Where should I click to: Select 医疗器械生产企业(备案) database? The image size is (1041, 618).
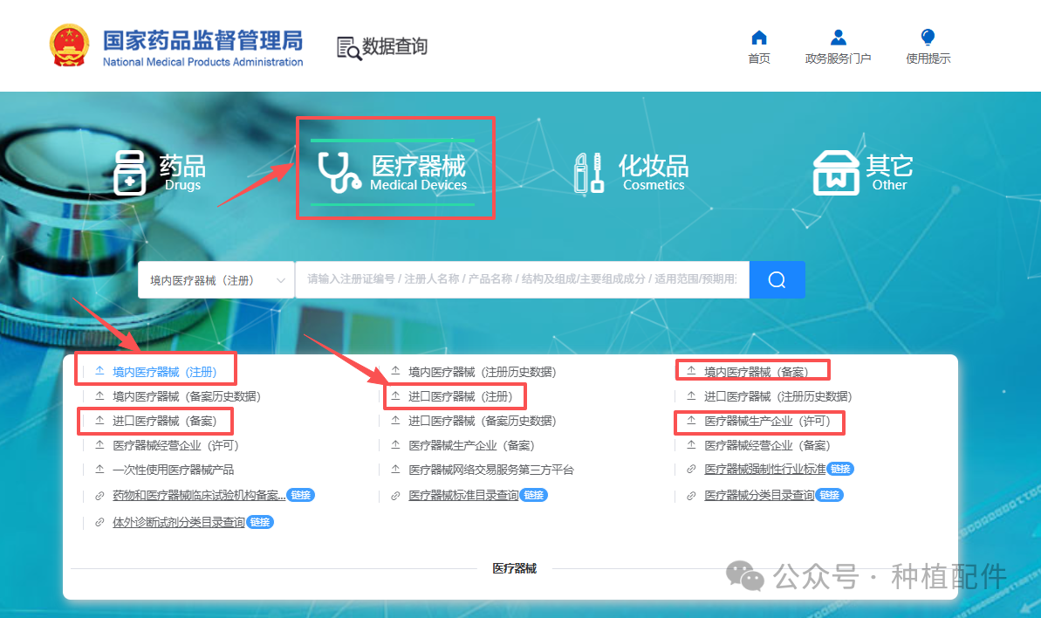click(x=471, y=445)
